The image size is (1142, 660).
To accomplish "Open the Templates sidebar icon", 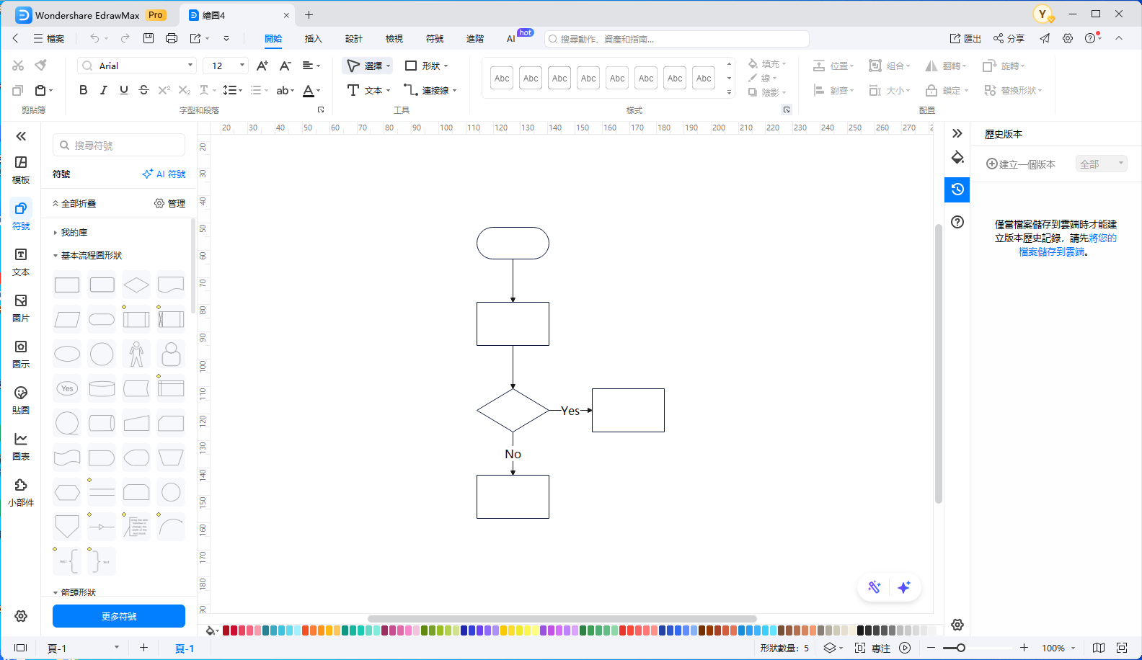I will (x=21, y=169).
